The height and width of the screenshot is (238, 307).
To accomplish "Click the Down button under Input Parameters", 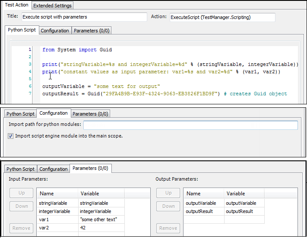I will click(22, 206).
